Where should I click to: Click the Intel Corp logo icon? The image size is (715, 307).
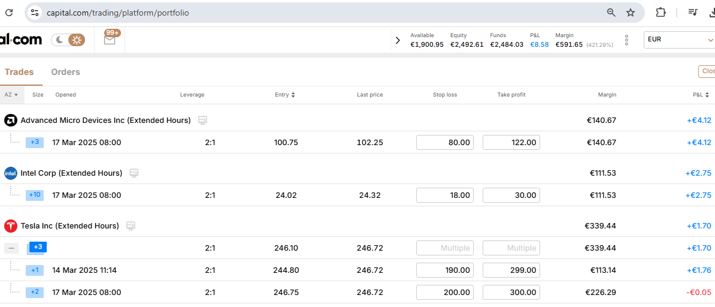[10, 173]
